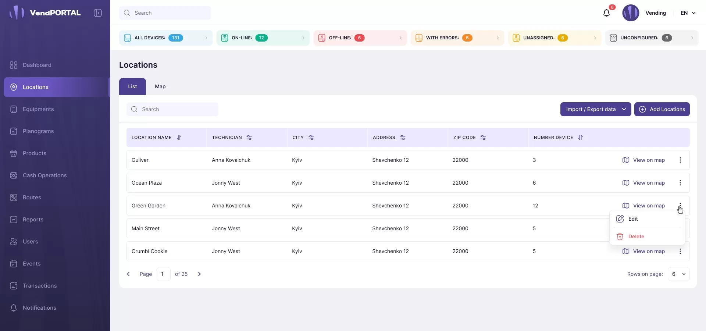Click the locations table search field
The width and height of the screenshot is (706, 331).
click(172, 109)
